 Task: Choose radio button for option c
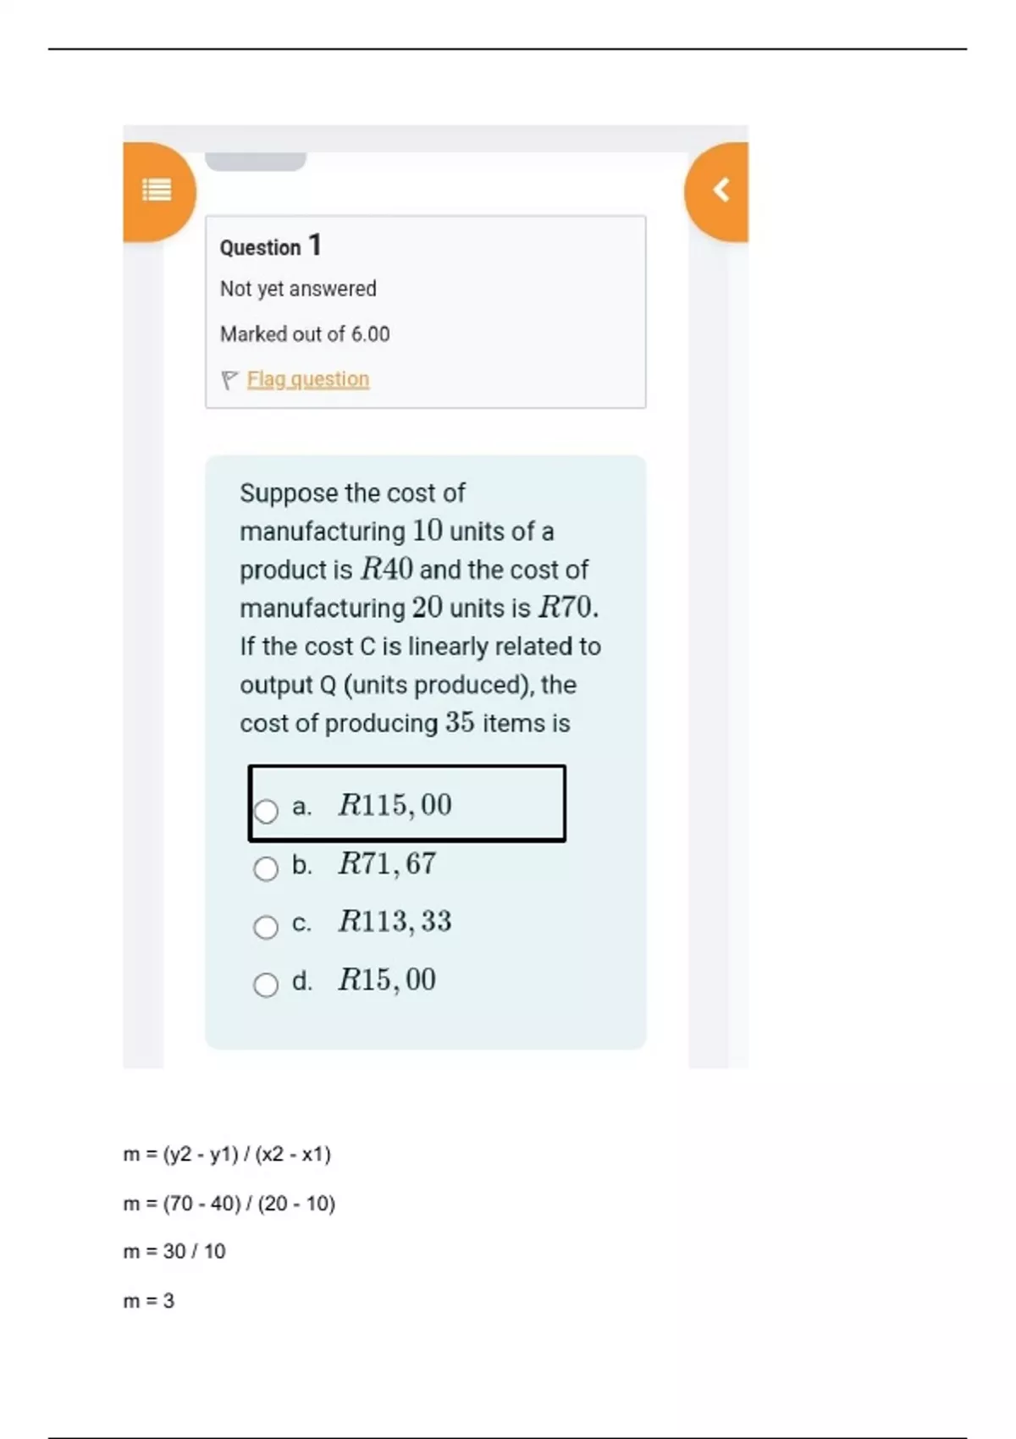tap(266, 927)
